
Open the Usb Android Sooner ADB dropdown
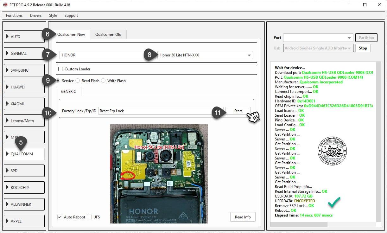coord(318,48)
